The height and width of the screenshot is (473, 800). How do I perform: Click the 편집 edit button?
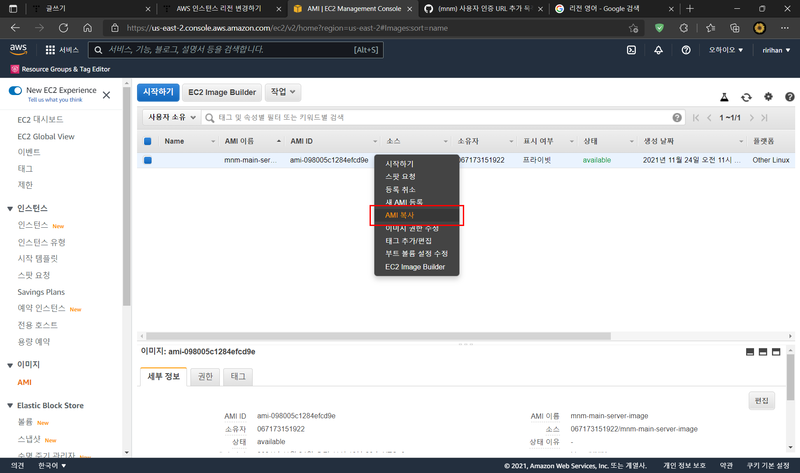761,401
